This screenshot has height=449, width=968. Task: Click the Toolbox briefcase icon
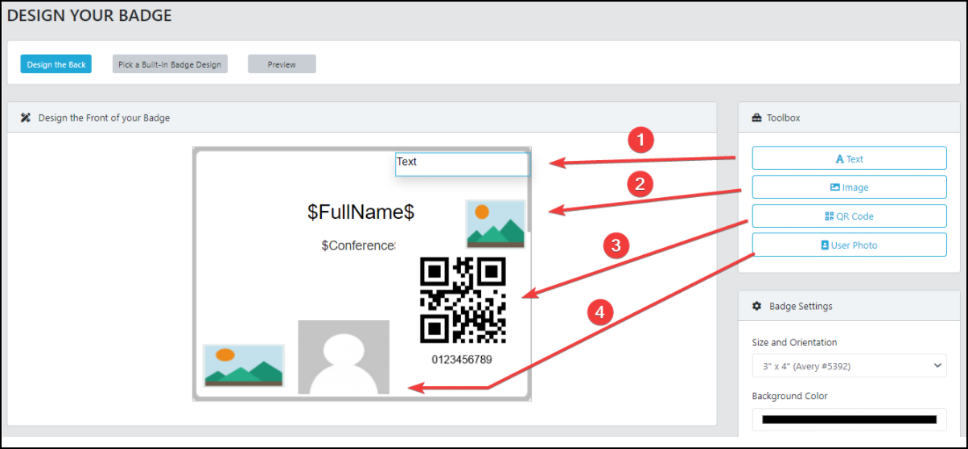pos(756,117)
